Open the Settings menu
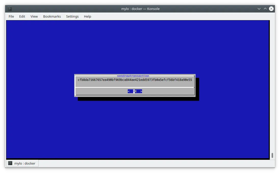280x173 pixels. [x=72, y=16]
